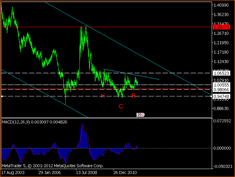The width and height of the screenshot is (235, 177).
Task: Click the -0.050321 MACD scale value
Action: tap(222, 166)
